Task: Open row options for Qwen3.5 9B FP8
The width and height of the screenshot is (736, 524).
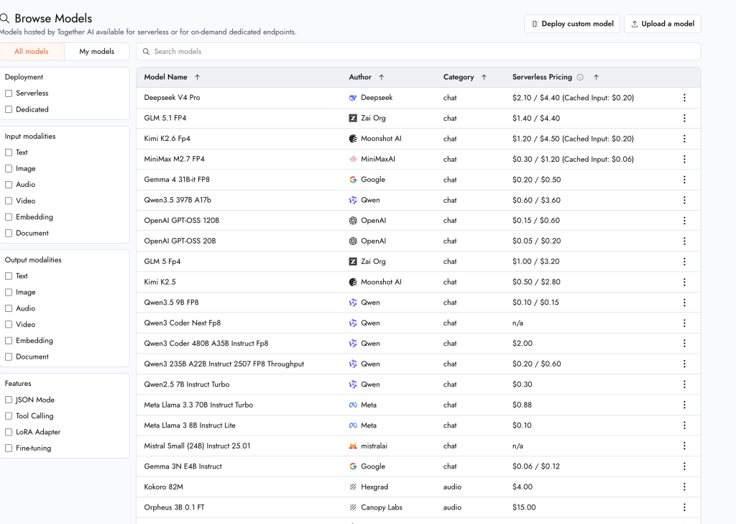Action: 684,303
